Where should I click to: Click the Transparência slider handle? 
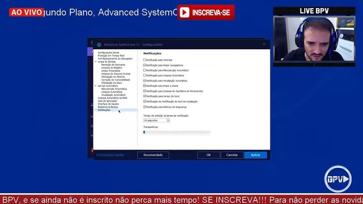tap(144, 132)
